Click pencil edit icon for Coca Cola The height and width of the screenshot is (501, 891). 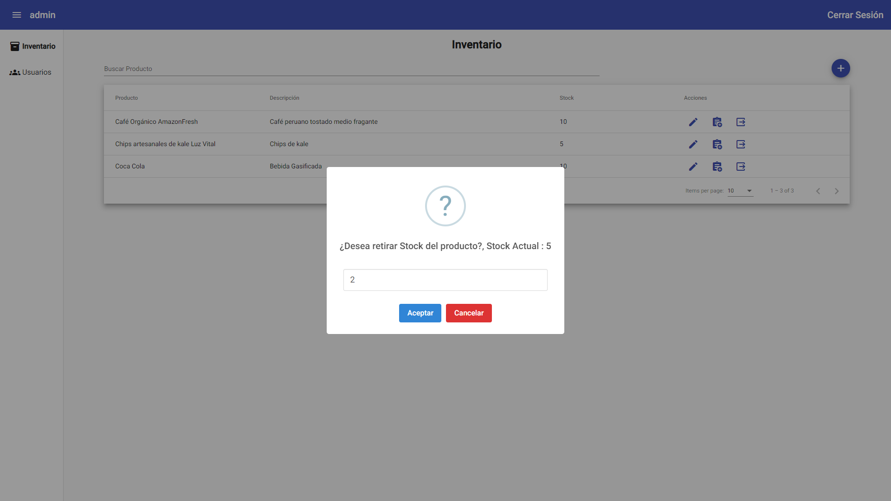(693, 167)
